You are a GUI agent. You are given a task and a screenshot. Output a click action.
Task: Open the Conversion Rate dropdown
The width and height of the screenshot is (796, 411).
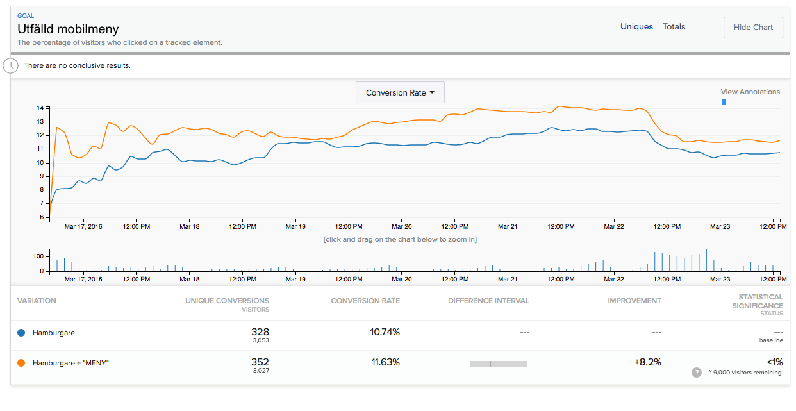click(x=400, y=92)
